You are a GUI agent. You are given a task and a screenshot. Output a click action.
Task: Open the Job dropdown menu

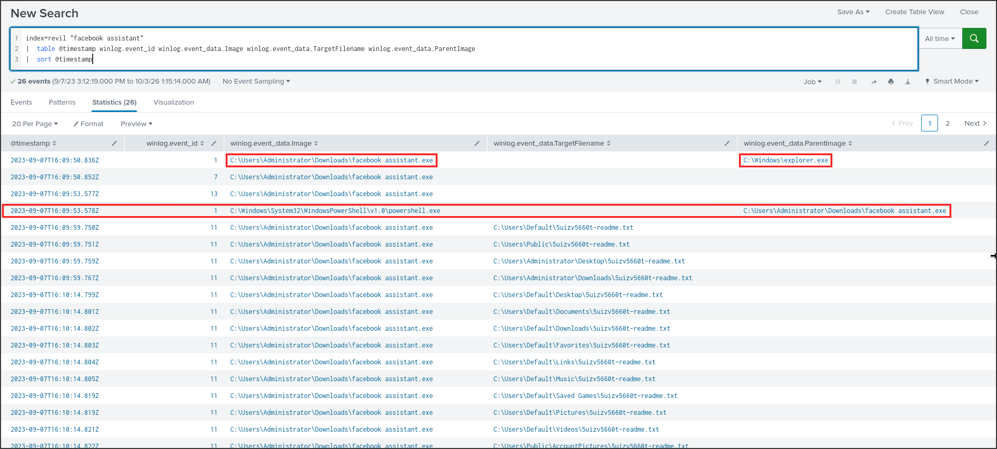click(812, 81)
